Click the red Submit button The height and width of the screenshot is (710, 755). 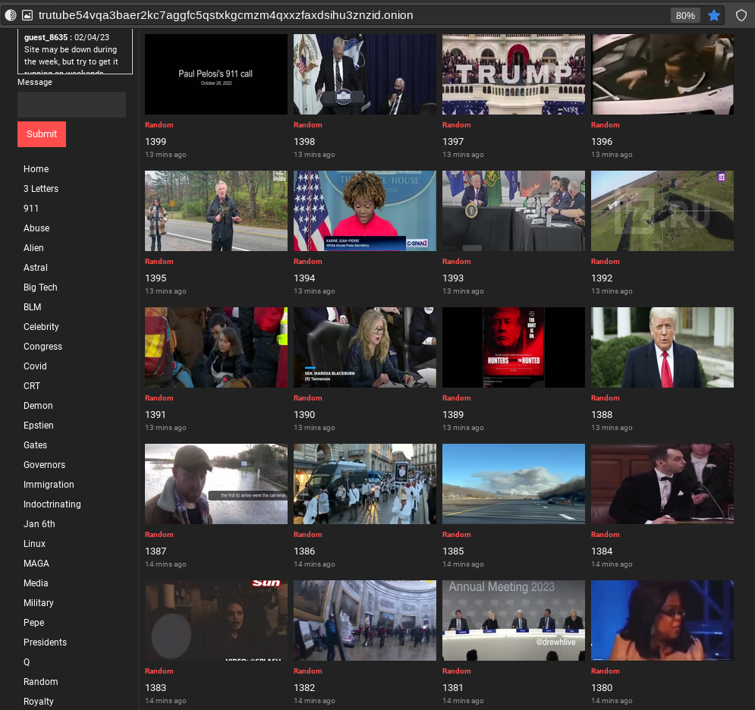pos(42,134)
